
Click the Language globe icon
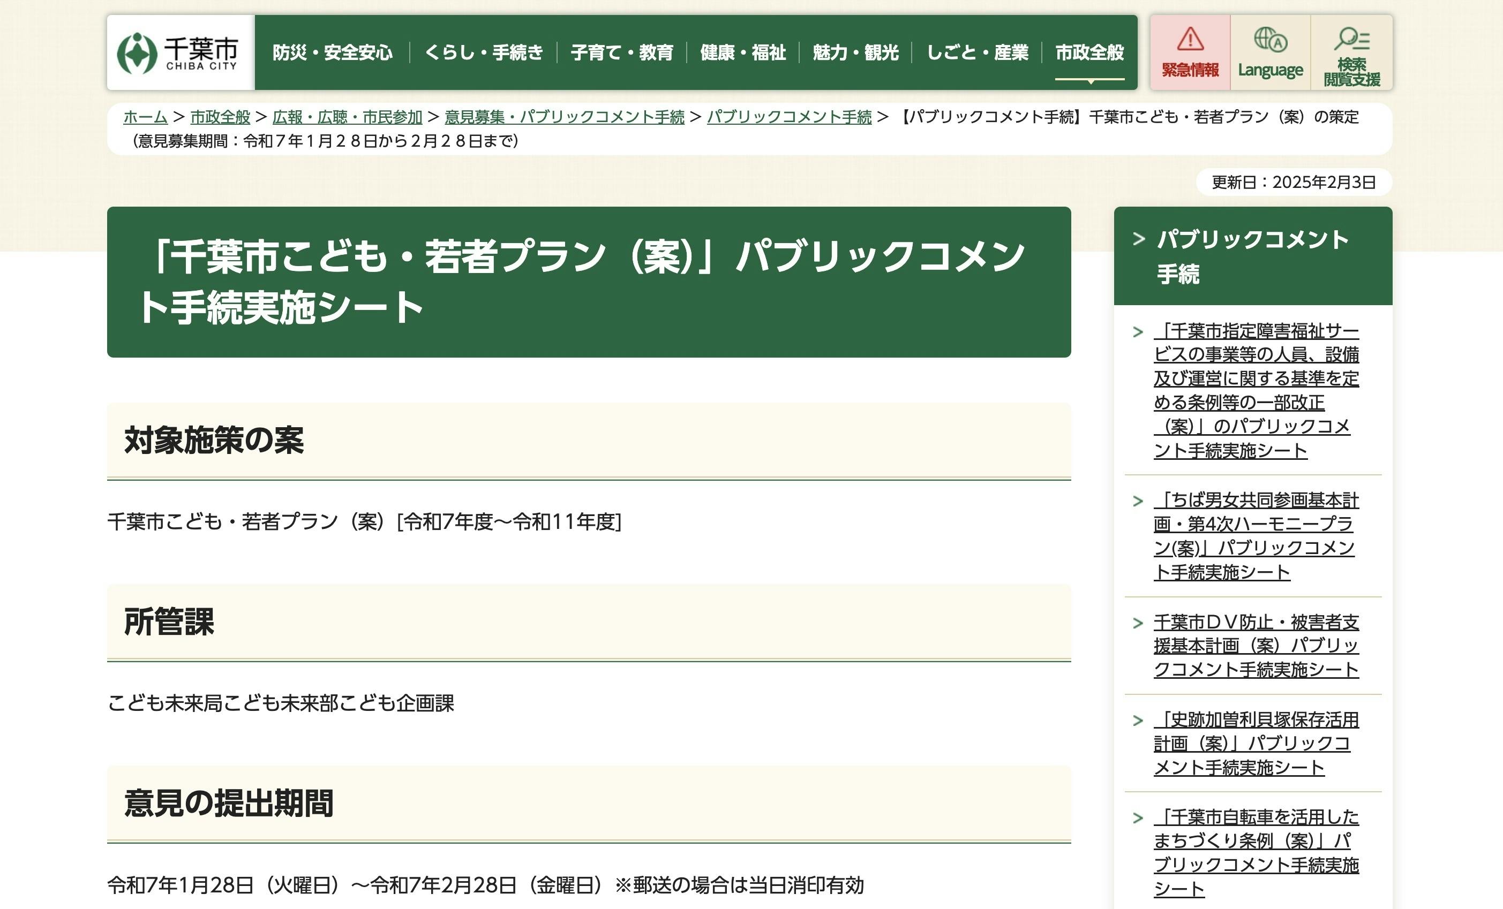click(x=1270, y=40)
